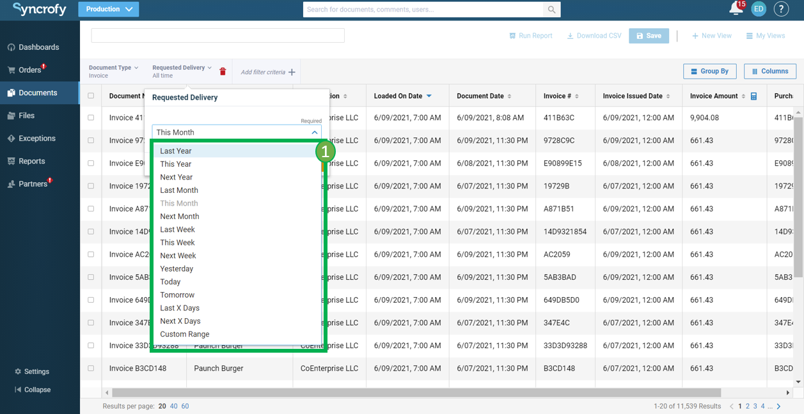Delete the Requested Delivery filter with trash icon
The width and height of the screenshot is (804, 414).
tap(223, 72)
